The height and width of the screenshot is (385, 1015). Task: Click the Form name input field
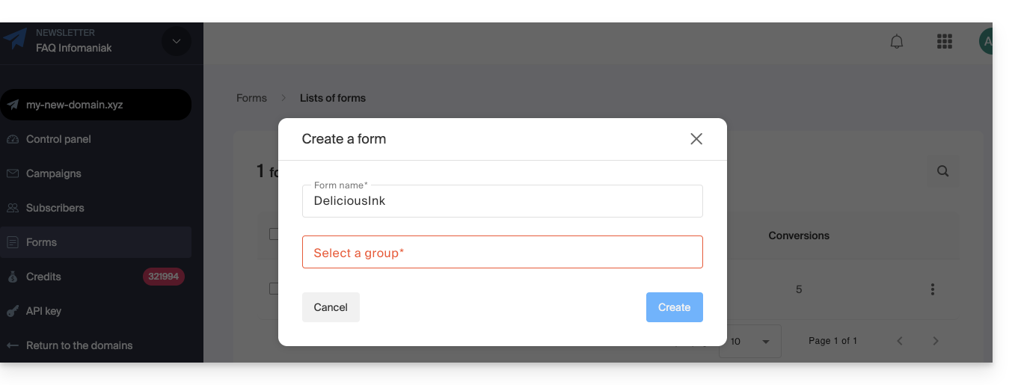502,201
